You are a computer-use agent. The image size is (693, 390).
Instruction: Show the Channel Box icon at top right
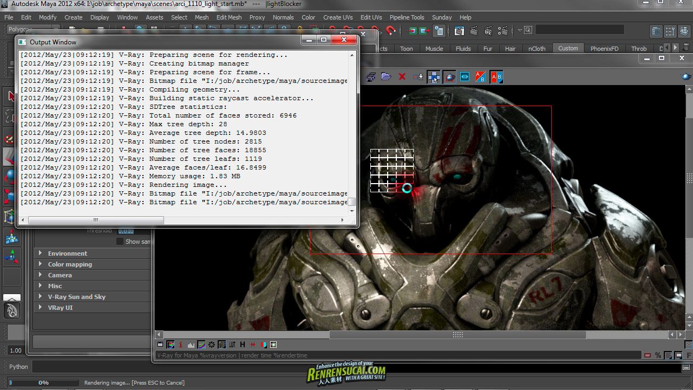(657, 31)
